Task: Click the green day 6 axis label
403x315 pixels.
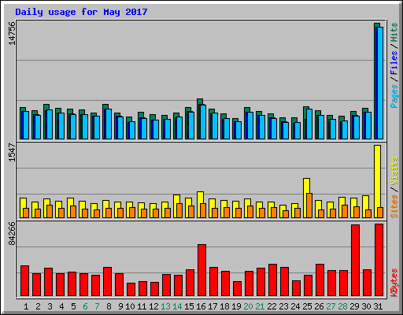Action: pyautogui.click(x=85, y=306)
